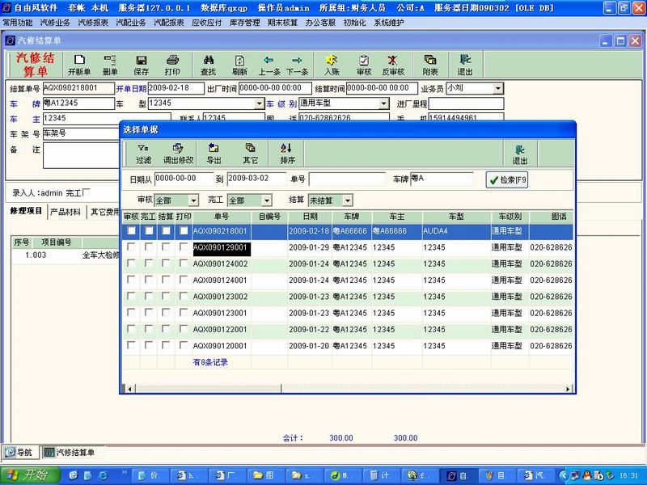Open the 车型 dropdown
Viewport: 647px width, 485px height.
(x=259, y=103)
